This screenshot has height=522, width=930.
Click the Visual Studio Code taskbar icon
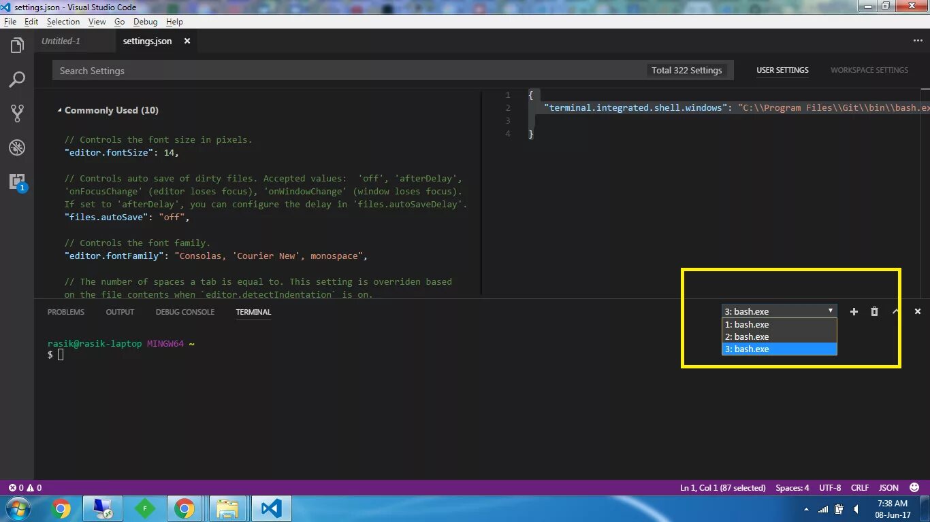tap(271, 508)
